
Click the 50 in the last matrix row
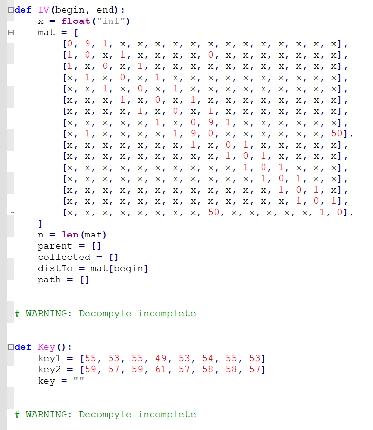(x=214, y=212)
